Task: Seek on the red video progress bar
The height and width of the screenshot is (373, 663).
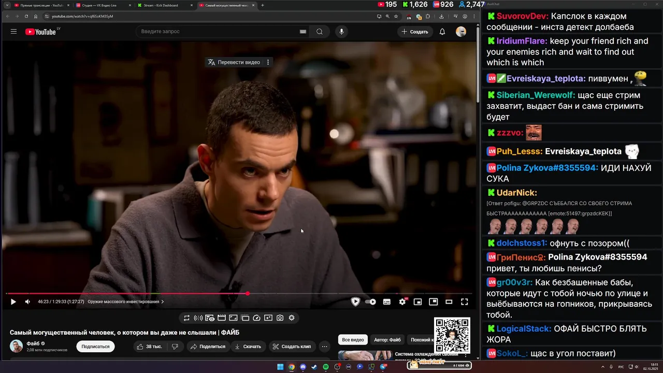Action: (239, 294)
